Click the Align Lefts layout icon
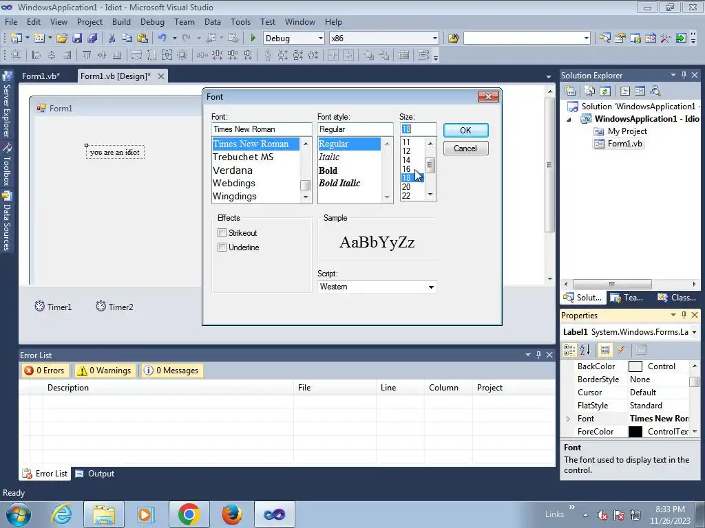The image size is (705, 528). pyautogui.click(x=36, y=55)
